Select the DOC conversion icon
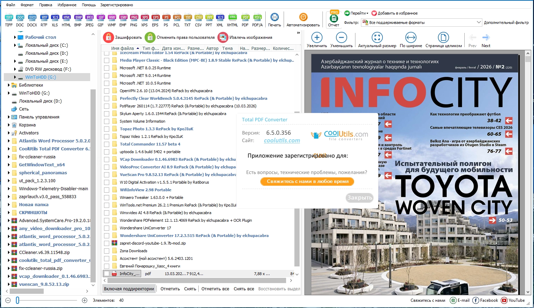 coord(20,20)
